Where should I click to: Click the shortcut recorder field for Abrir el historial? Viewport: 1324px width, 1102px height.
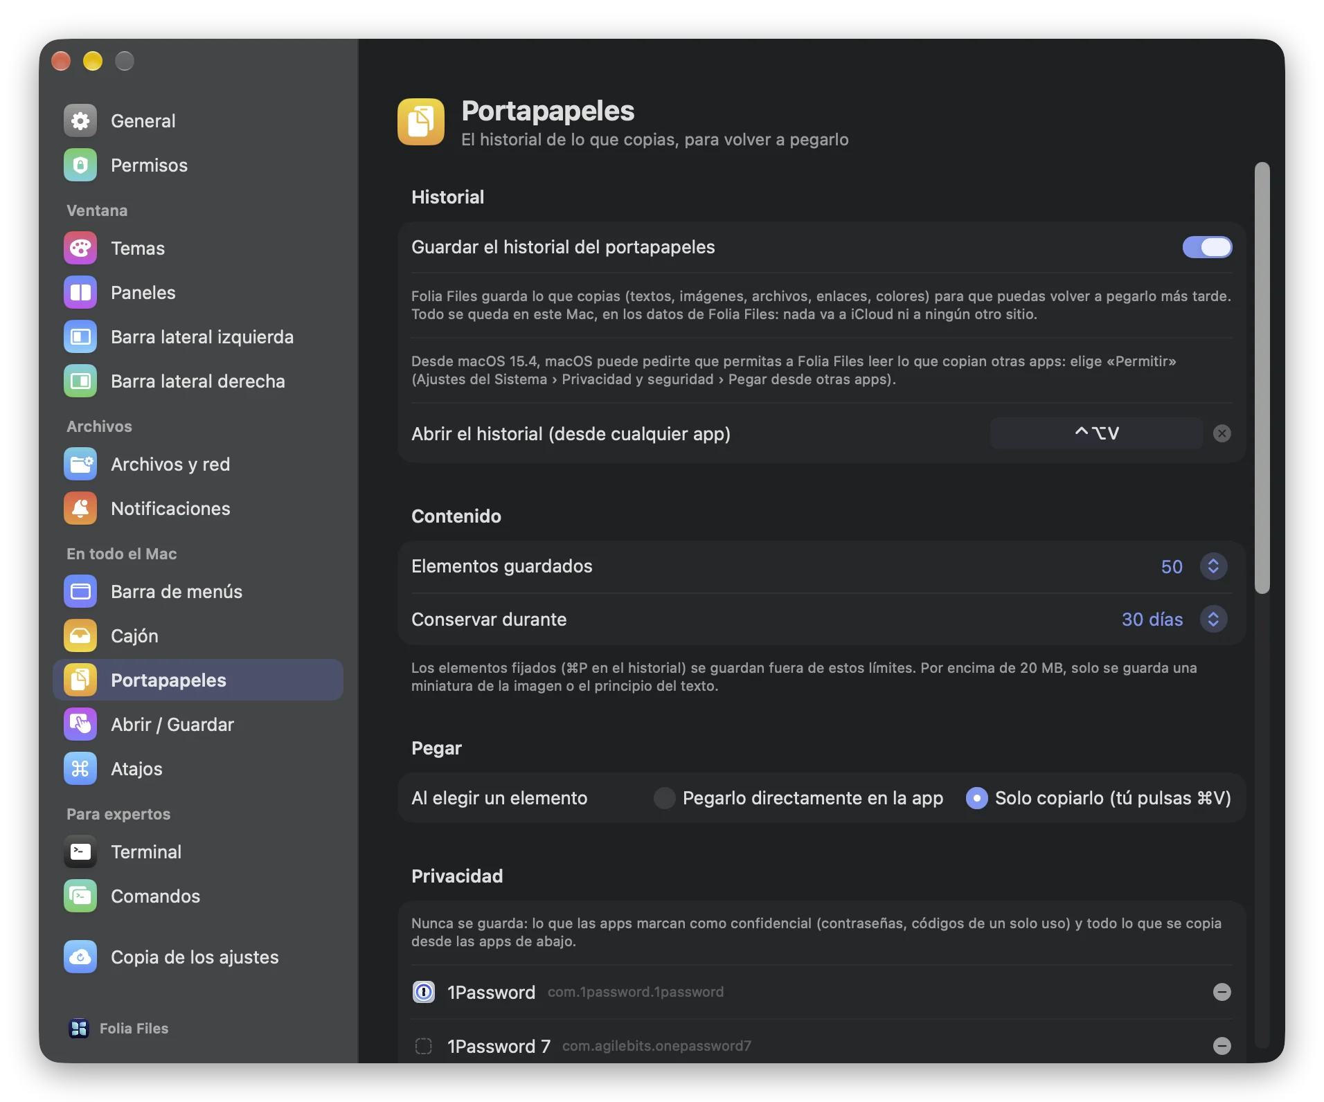(1096, 433)
